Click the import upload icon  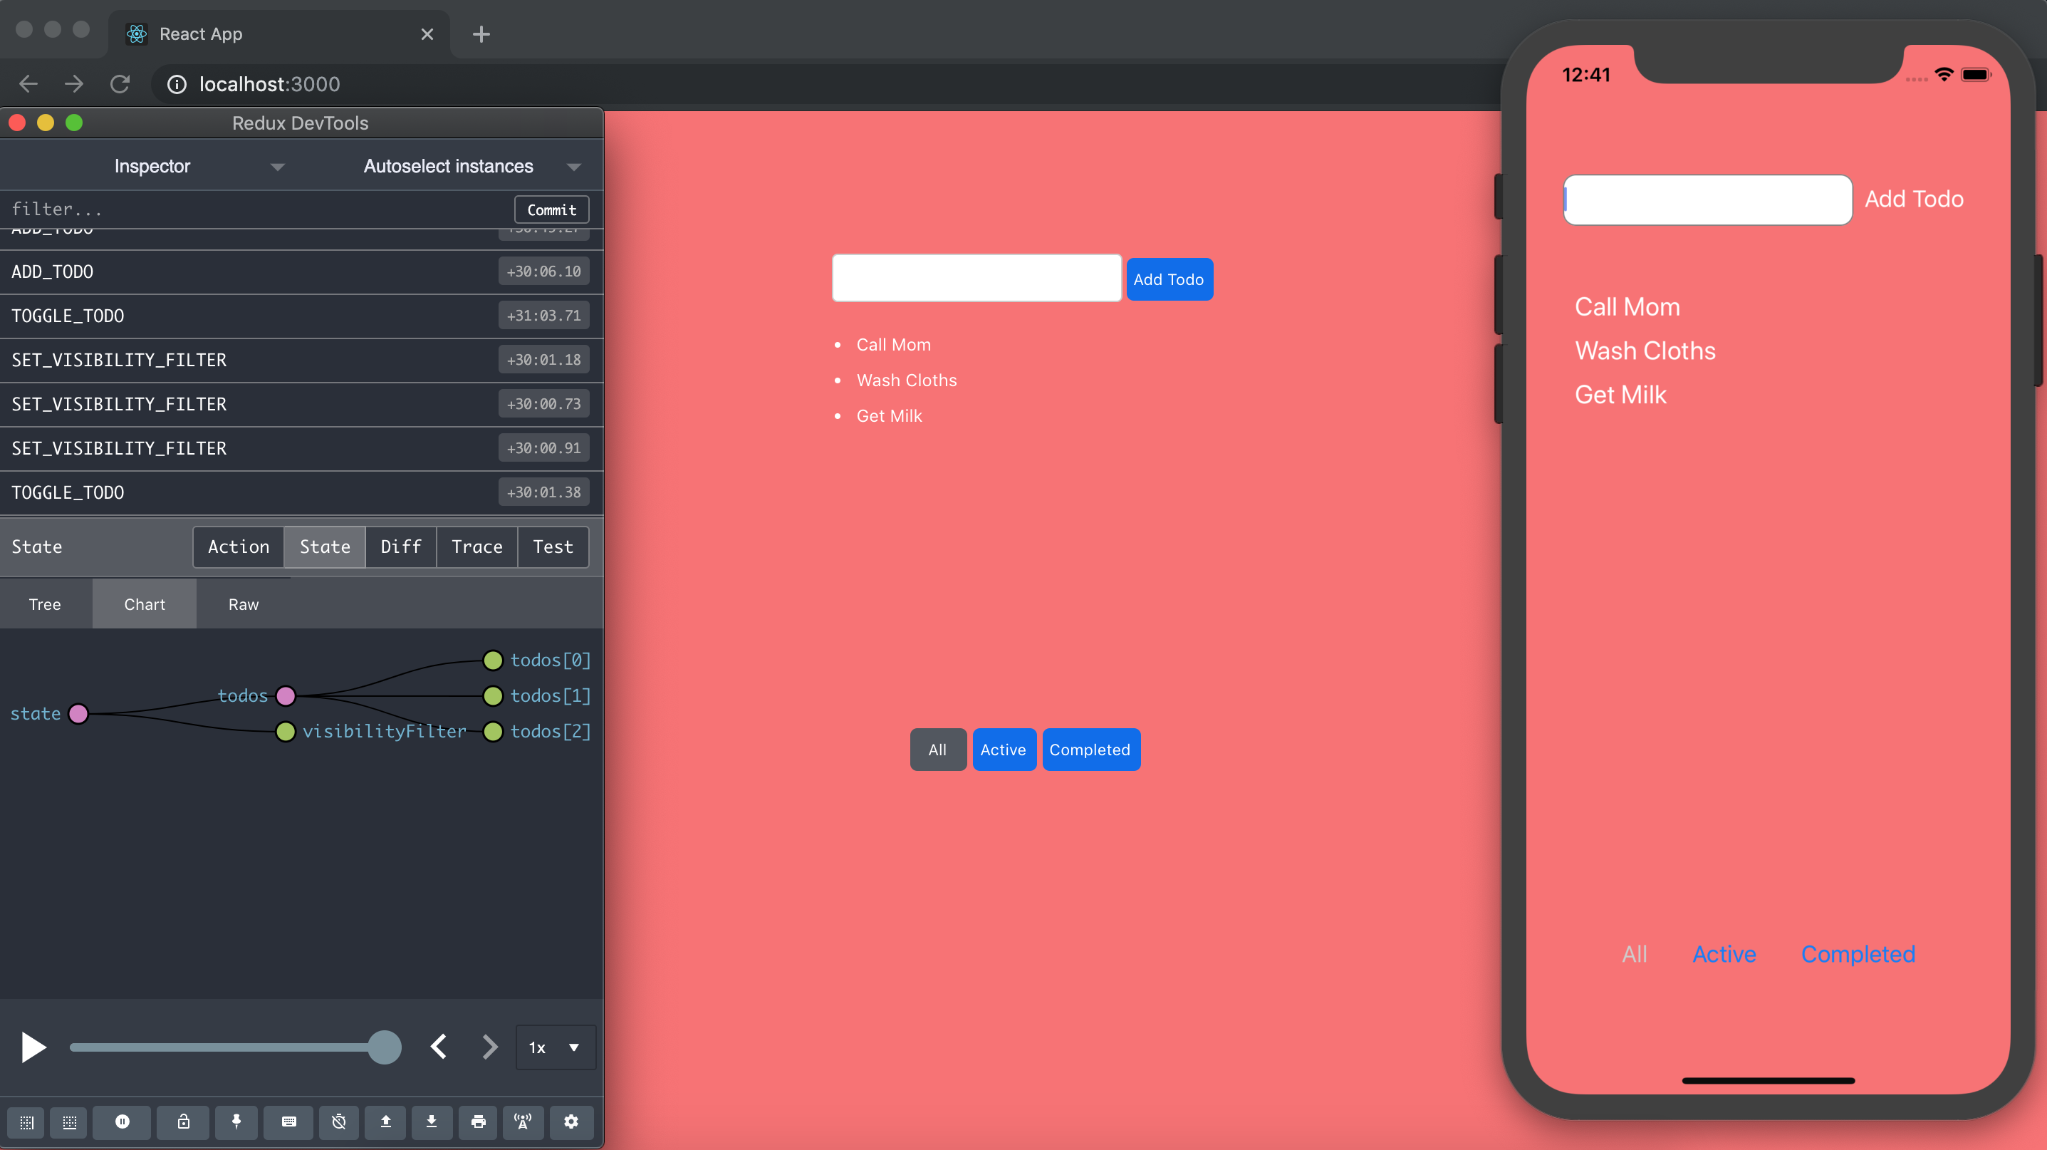385,1121
